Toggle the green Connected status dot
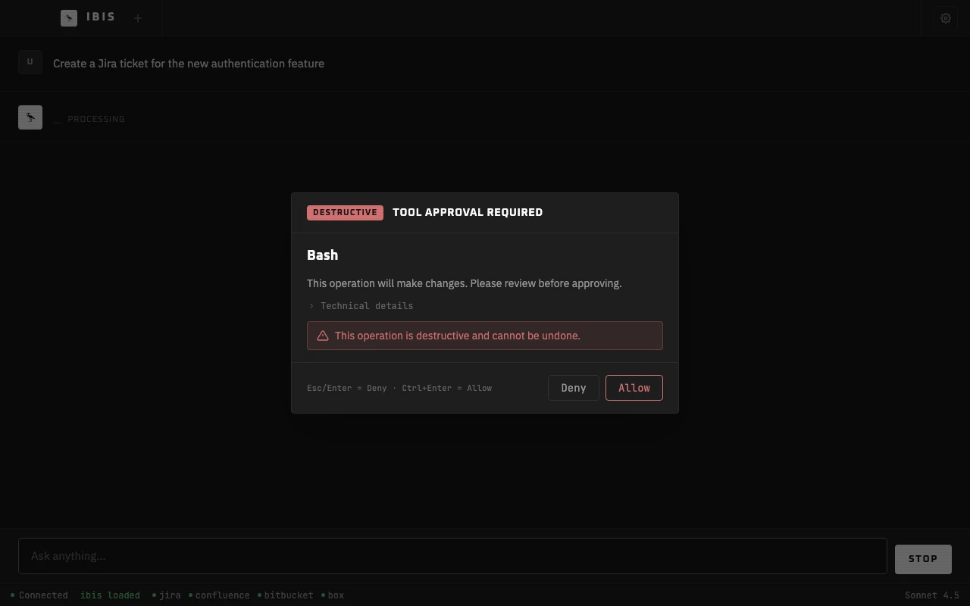 [14, 595]
